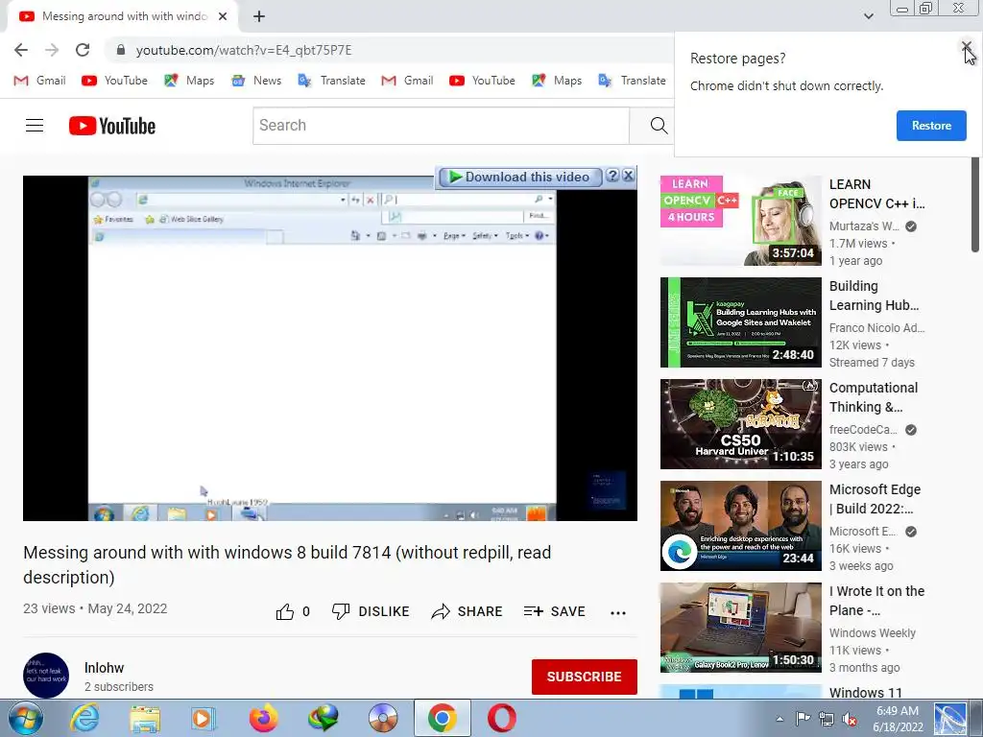
Task: Open the taskbar clock and date
Action: 898,719
